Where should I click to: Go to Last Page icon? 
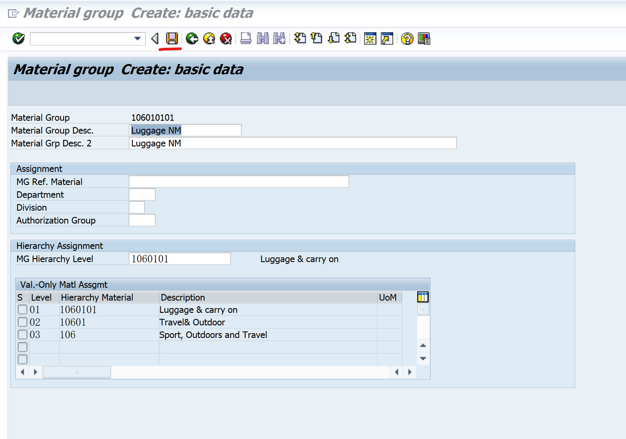click(351, 39)
